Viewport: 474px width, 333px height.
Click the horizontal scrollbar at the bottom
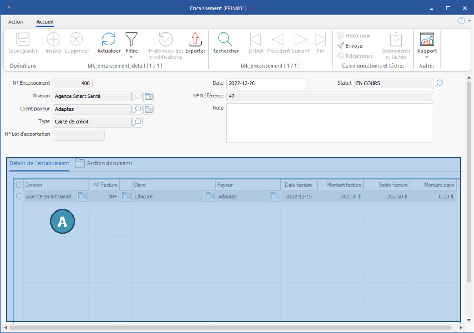point(230,327)
